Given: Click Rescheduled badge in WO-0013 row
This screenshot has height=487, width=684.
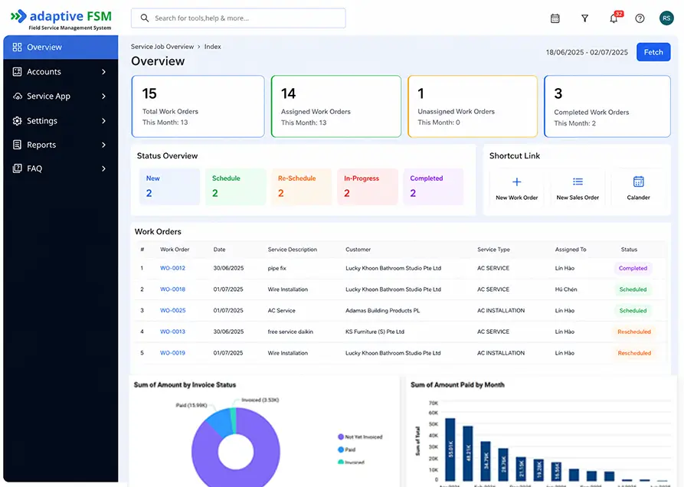Looking at the screenshot, I should (634, 332).
